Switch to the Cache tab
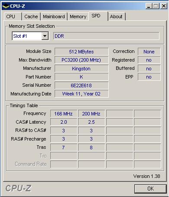169x197 pixels. coord(31,16)
